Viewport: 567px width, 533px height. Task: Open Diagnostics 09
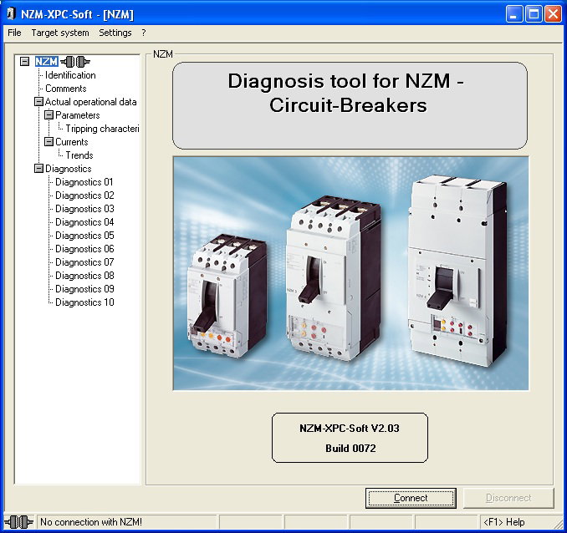click(x=84, y=289)
